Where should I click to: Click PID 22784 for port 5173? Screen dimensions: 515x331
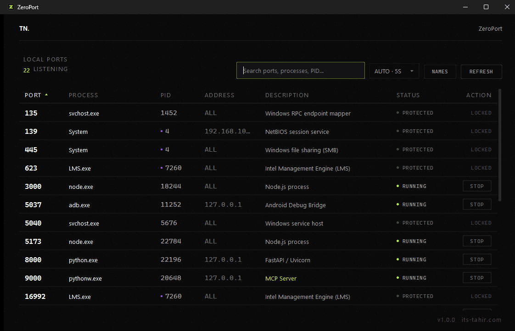pyautogui.click(x=171, y=242)
